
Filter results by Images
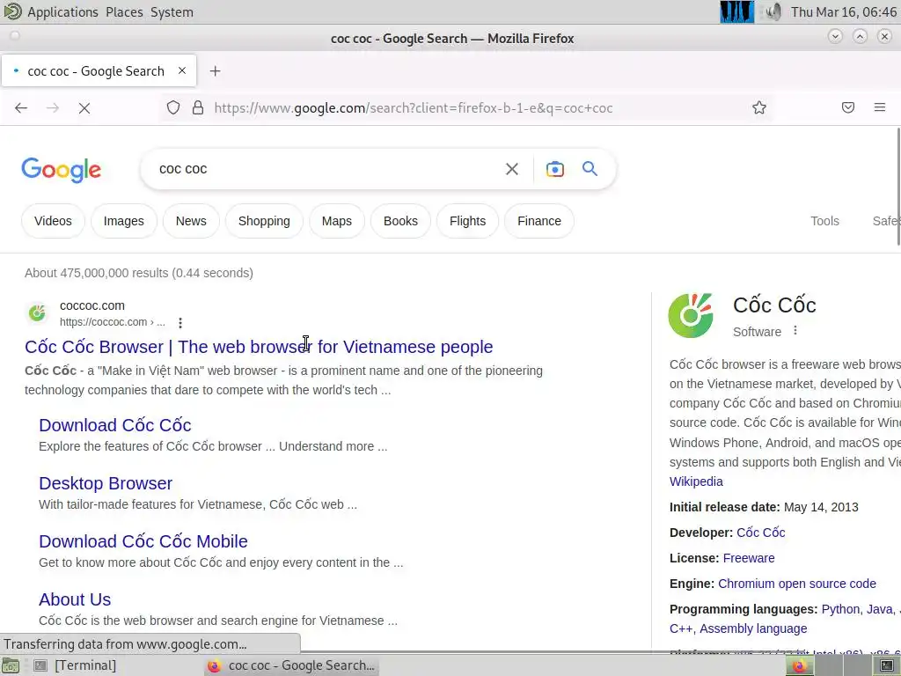pyautogui.click(x=123, y=221)
